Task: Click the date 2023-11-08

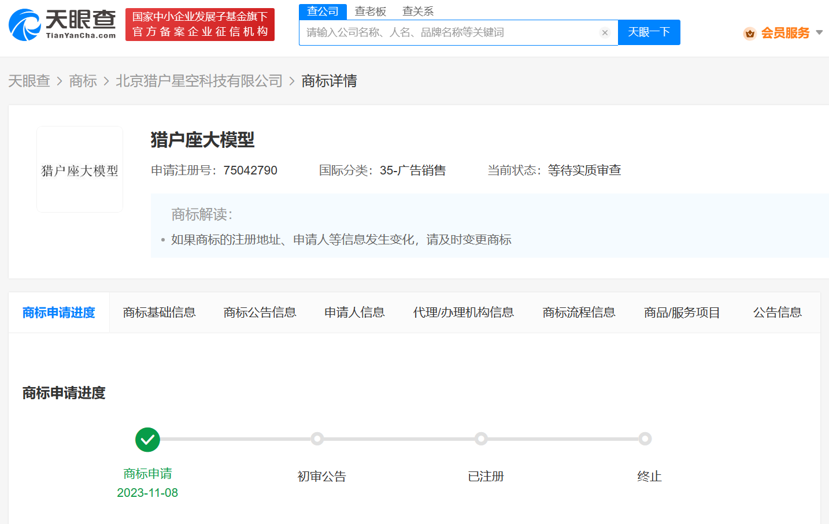Action: point(147,493)
